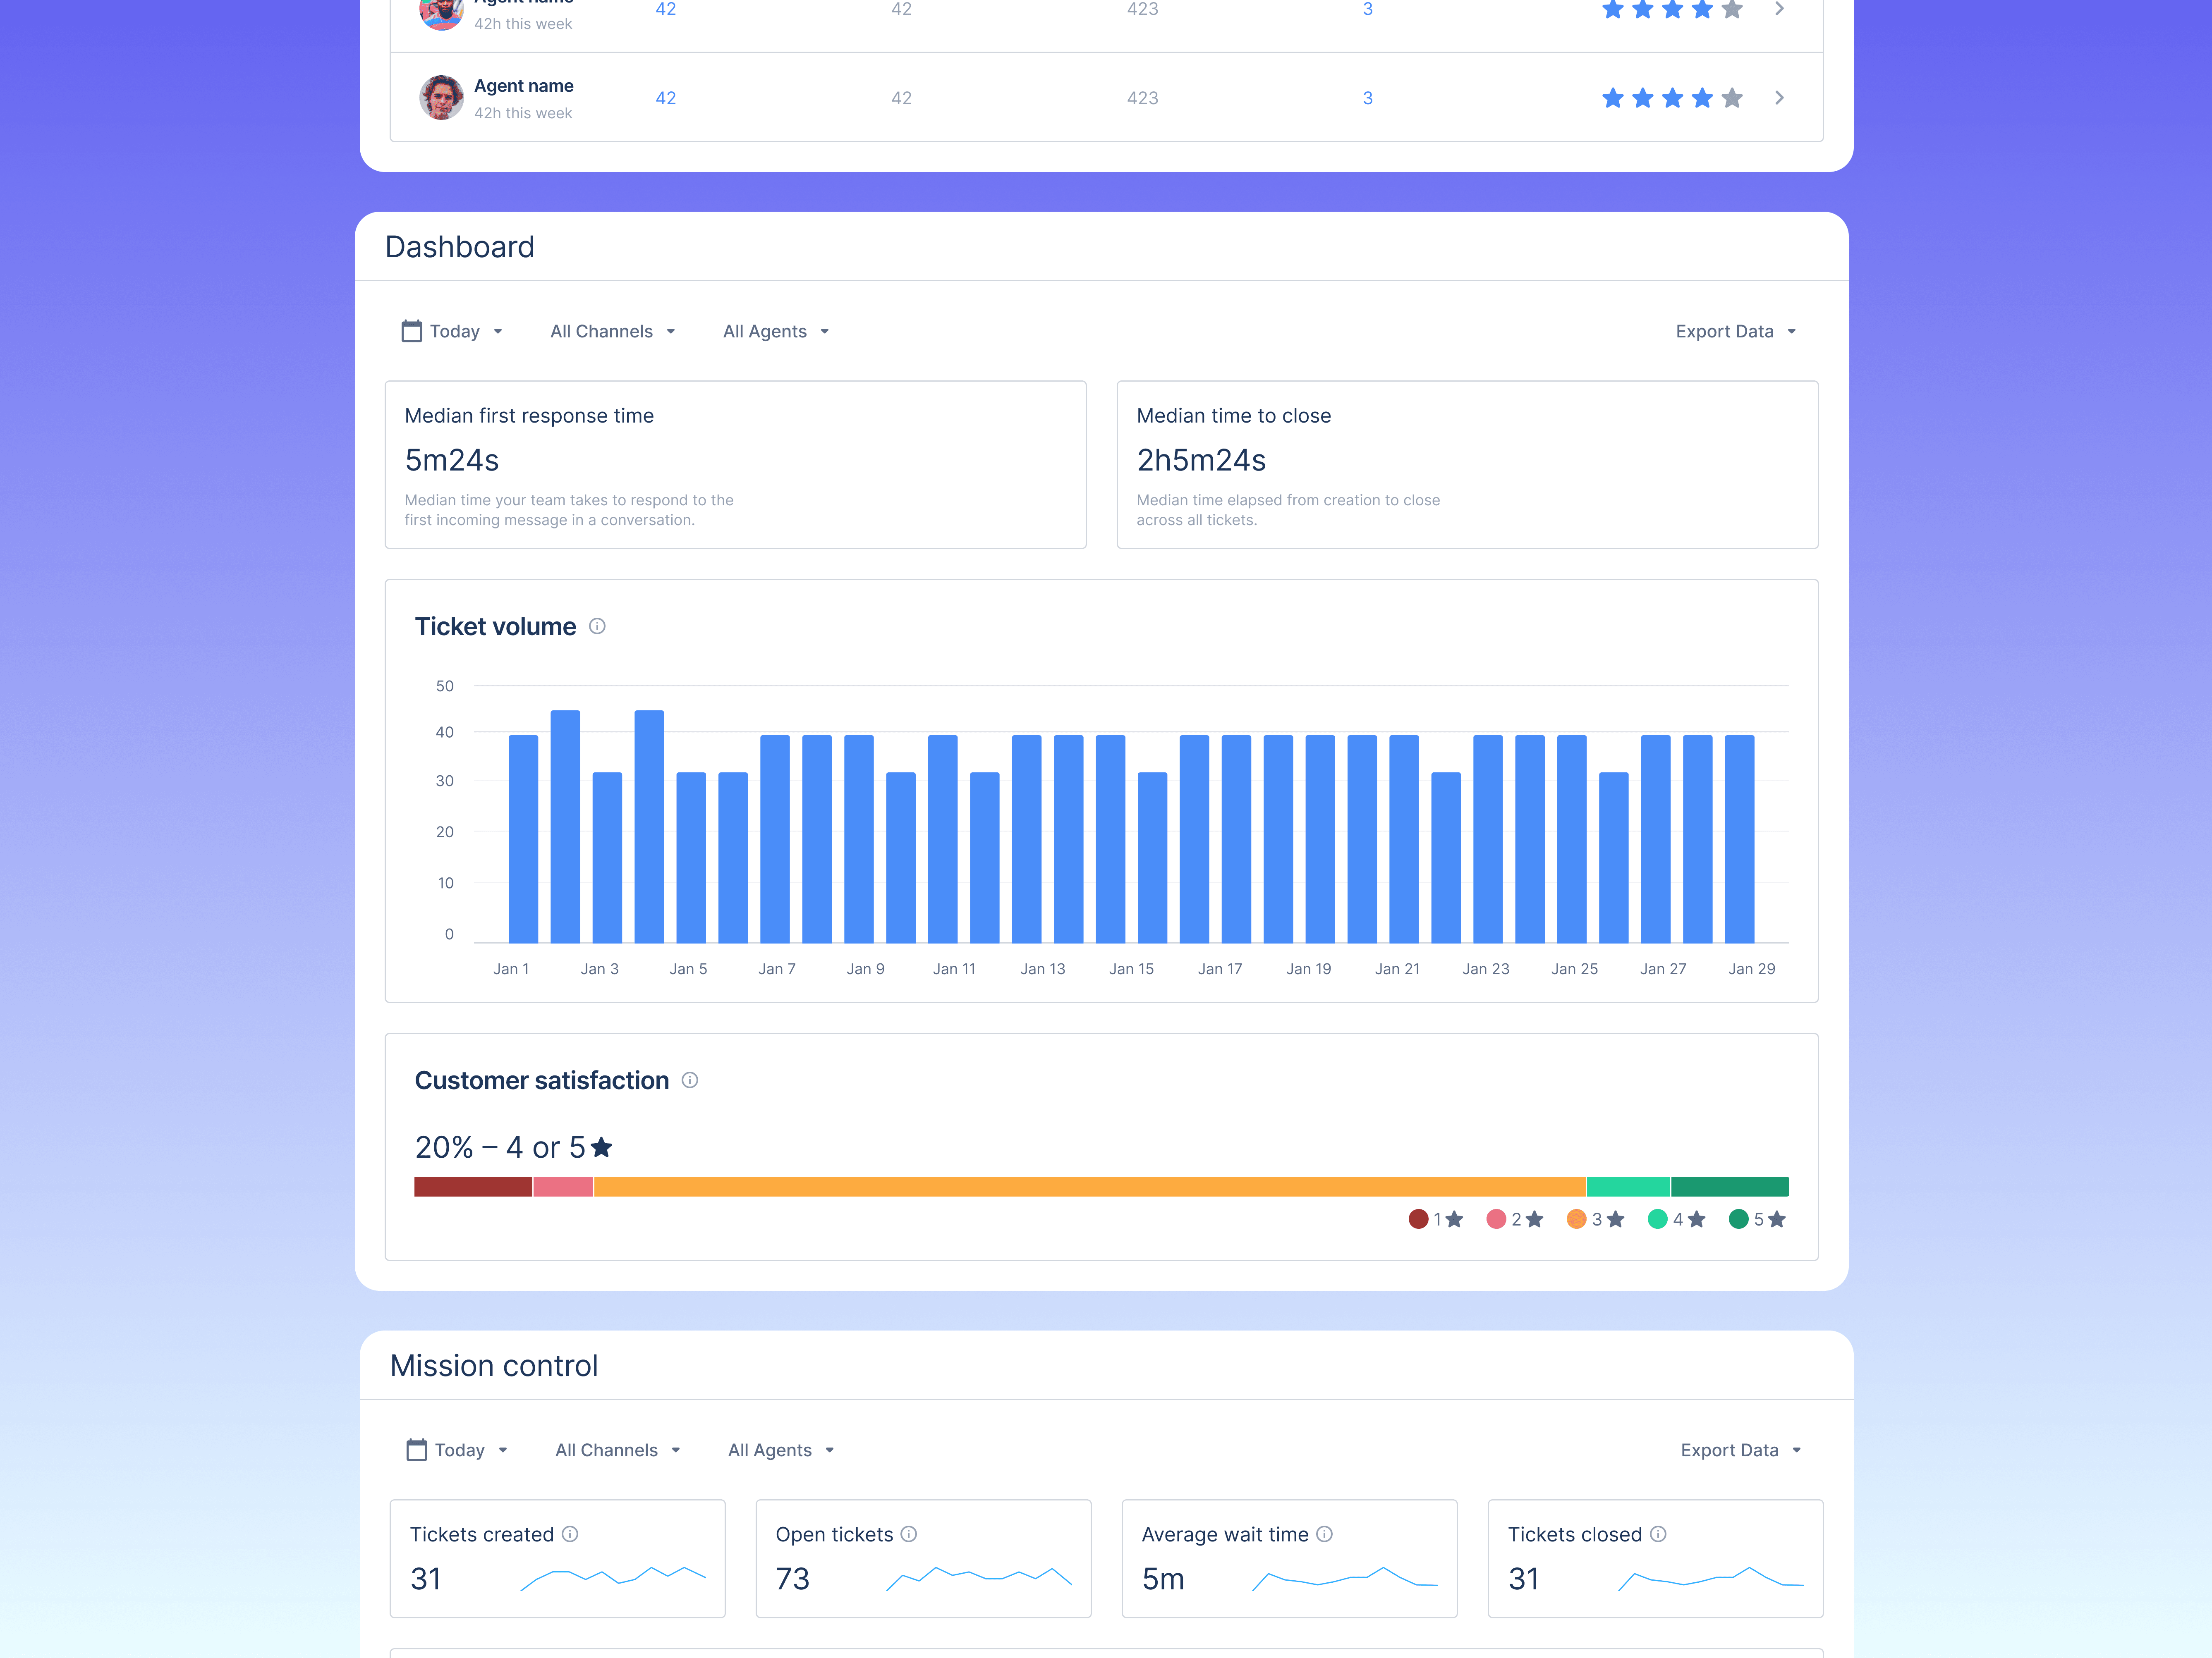
Task: Click the 2 star pink legend dot
Action: 1497,1219
